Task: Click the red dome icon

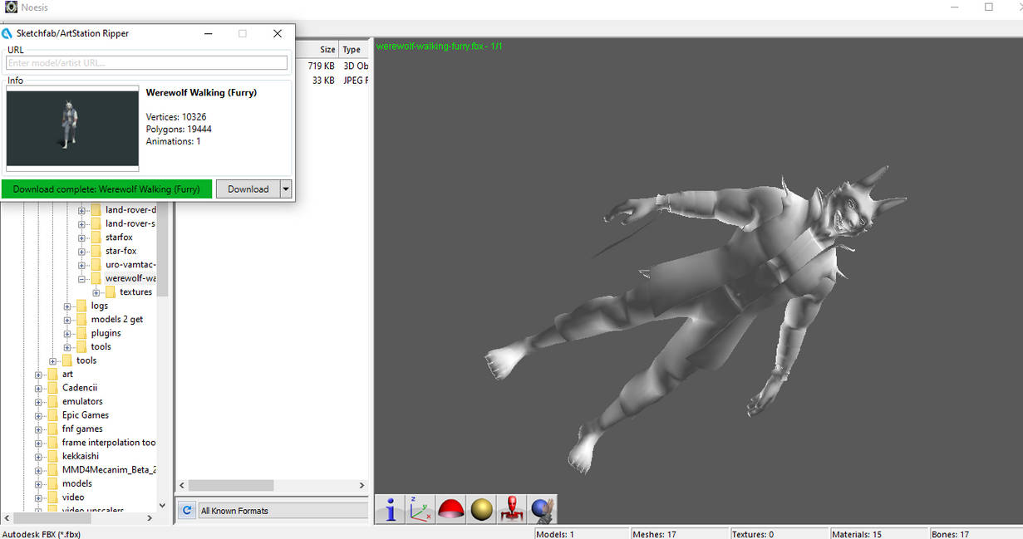Action: [x=450, y=509]
